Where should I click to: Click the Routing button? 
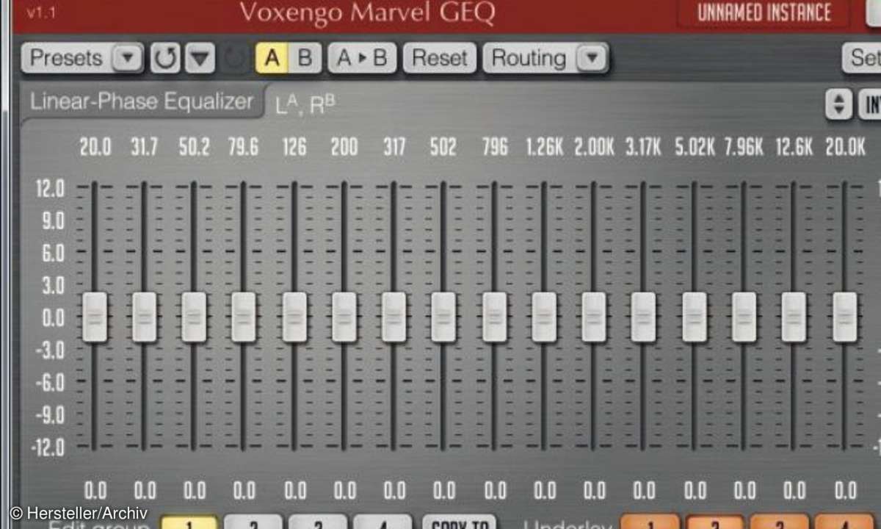pyautogui.click(x=529, y=58)
